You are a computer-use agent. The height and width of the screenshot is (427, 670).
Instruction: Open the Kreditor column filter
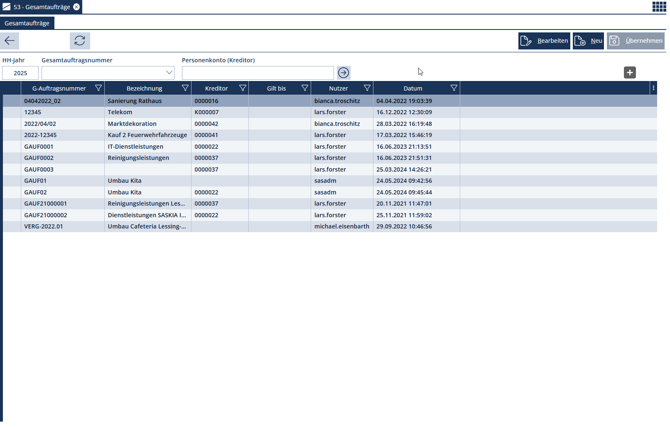tap(243, 88)
